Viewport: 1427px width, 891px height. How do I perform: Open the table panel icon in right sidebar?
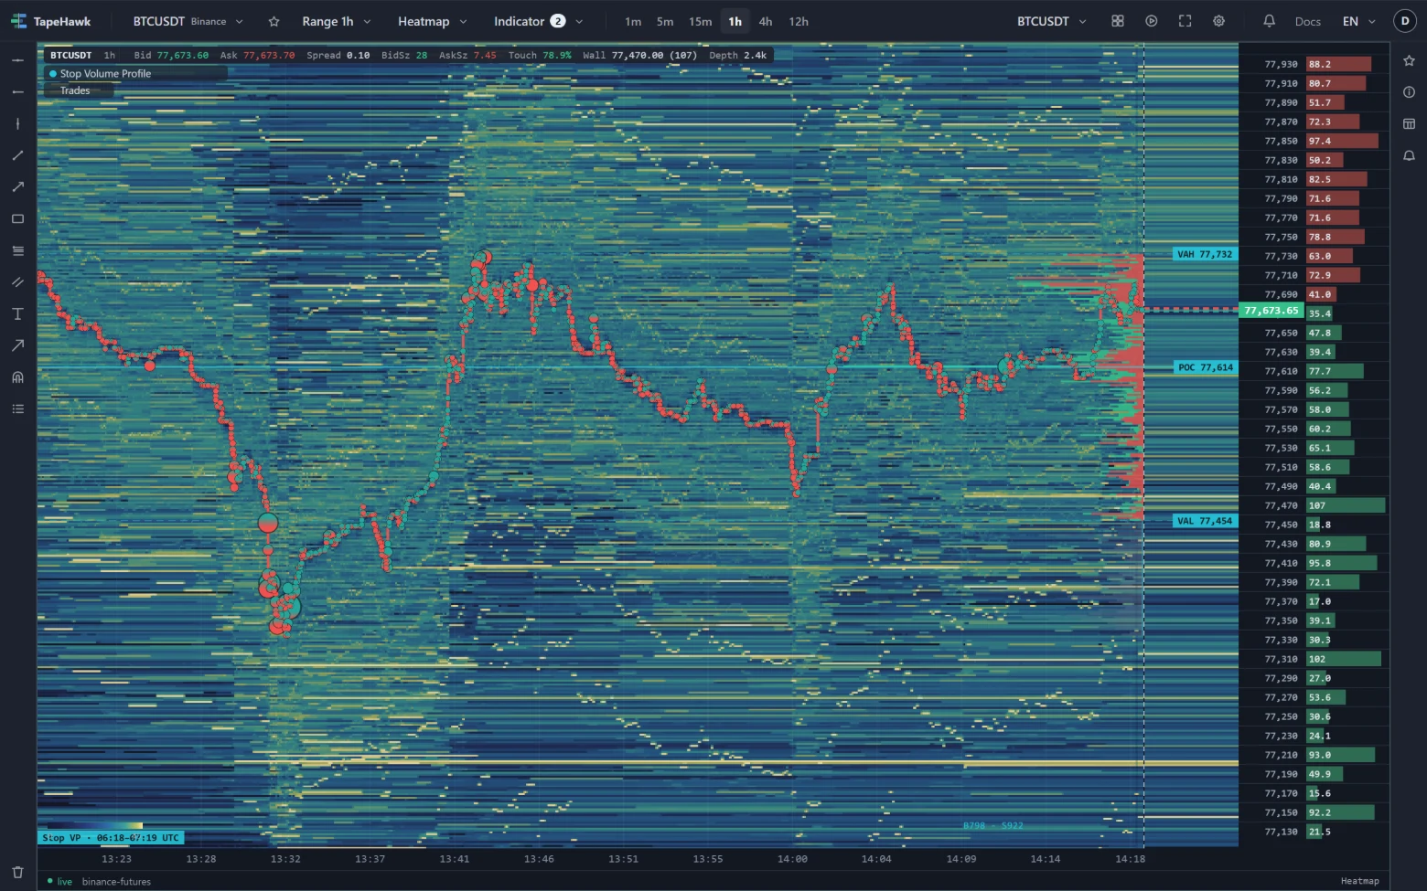1409,124
